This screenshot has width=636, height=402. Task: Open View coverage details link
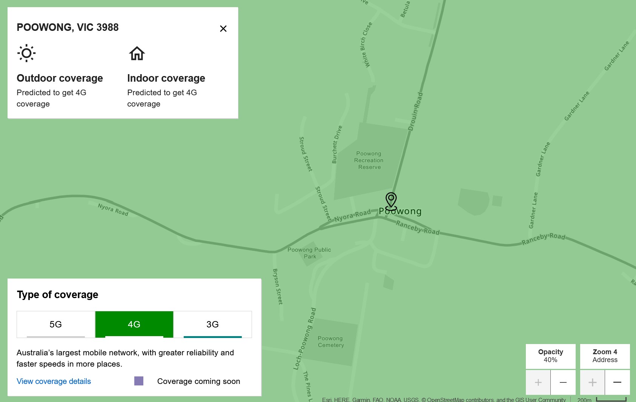[x=54, y=381]
